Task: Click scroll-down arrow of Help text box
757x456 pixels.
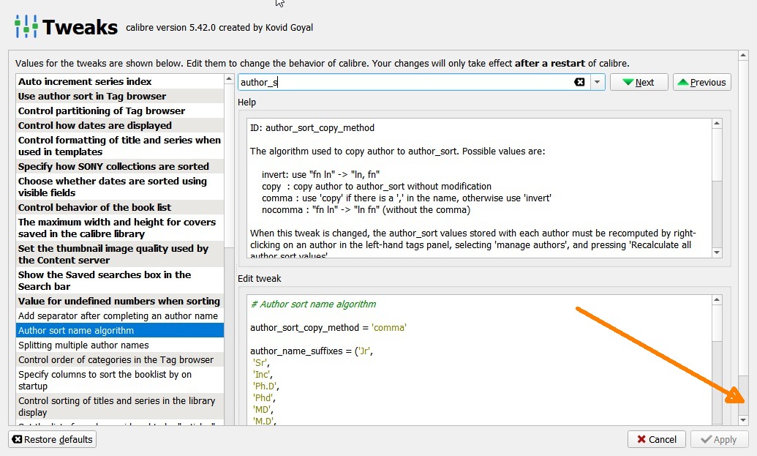Action: tap(717, 252)
